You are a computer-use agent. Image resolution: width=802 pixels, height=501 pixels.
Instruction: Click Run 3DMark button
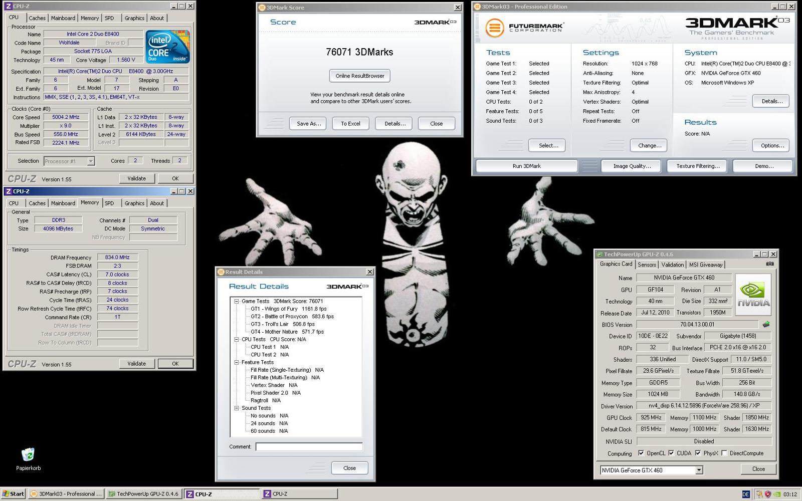pyautogui.click(x=526, y=166)
